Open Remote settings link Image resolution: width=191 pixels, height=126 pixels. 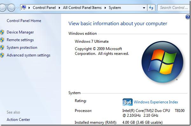click(20, 40)
